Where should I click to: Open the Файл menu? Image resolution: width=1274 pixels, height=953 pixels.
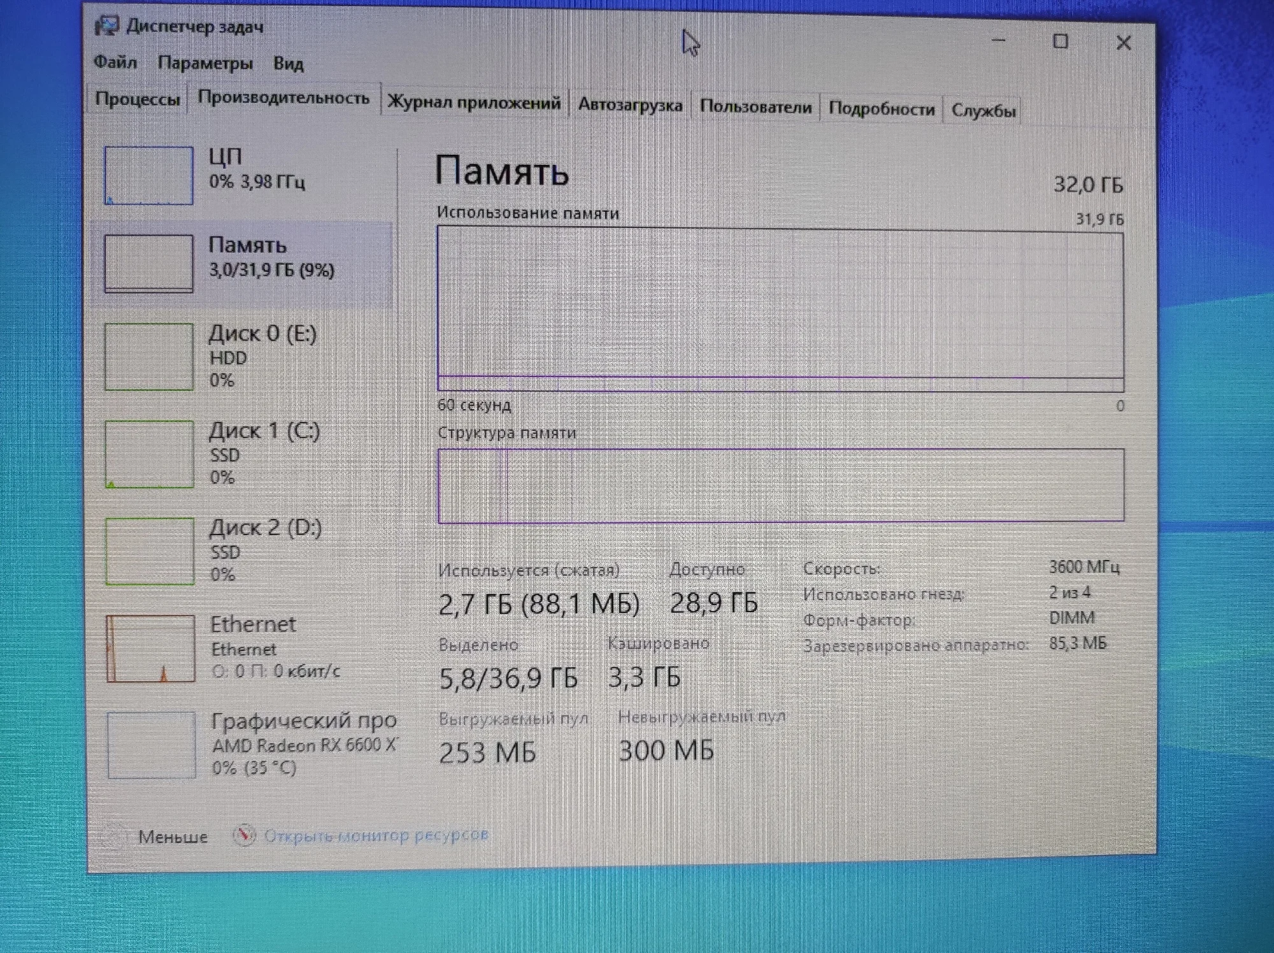point(115,62)
